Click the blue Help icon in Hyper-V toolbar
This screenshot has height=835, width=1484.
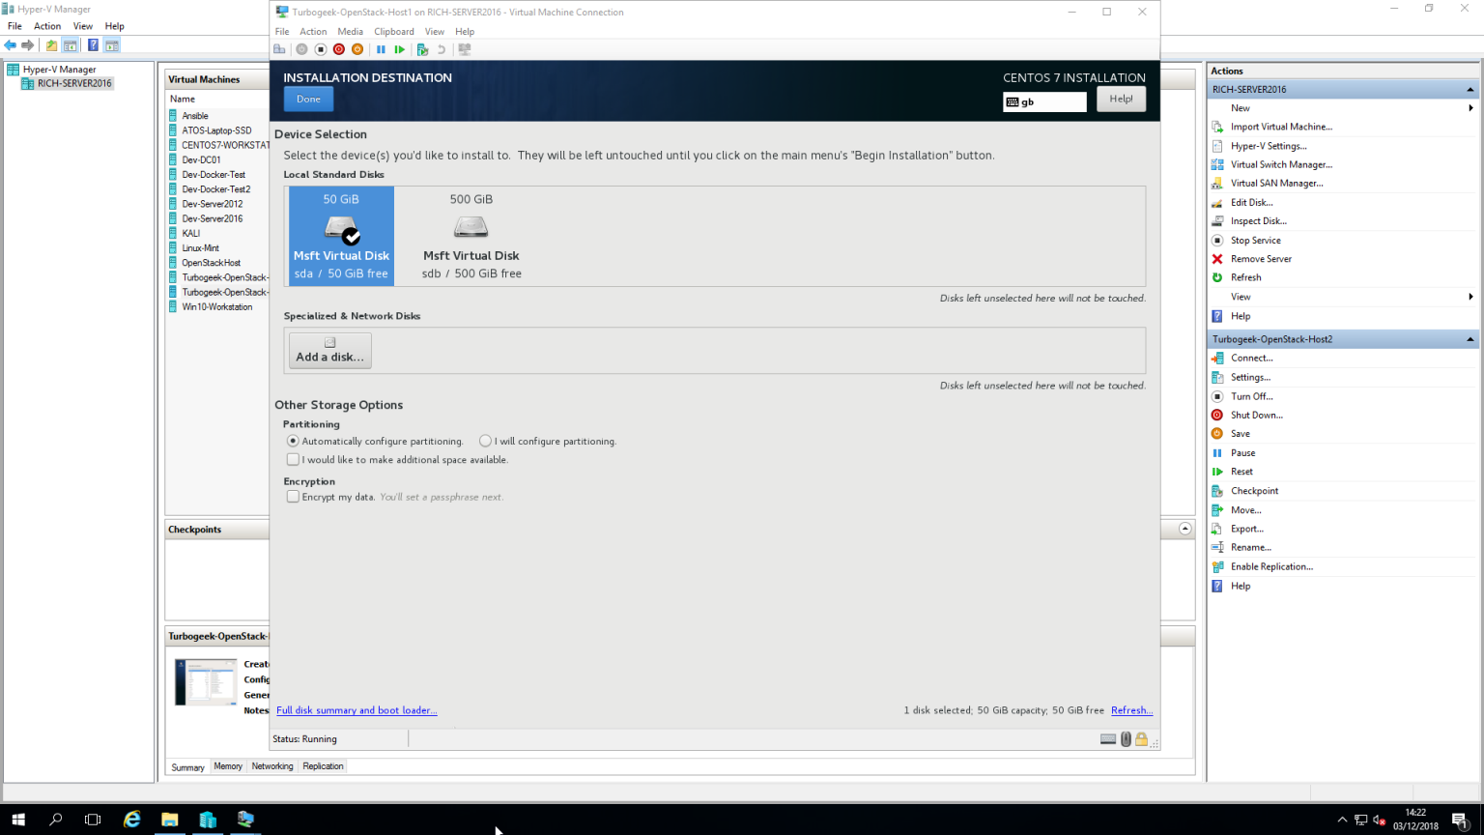point(93,45)
